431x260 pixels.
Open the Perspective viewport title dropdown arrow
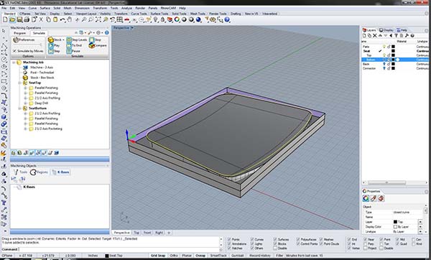tap(132, 28)
